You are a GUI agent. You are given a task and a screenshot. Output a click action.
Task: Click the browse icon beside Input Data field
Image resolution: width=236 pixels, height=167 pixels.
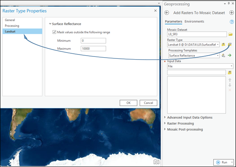coord(230,73)
